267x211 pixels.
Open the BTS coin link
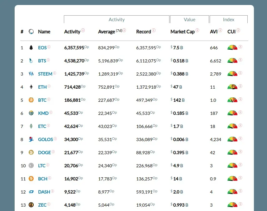pyautogui.click(x=42, y=61)
